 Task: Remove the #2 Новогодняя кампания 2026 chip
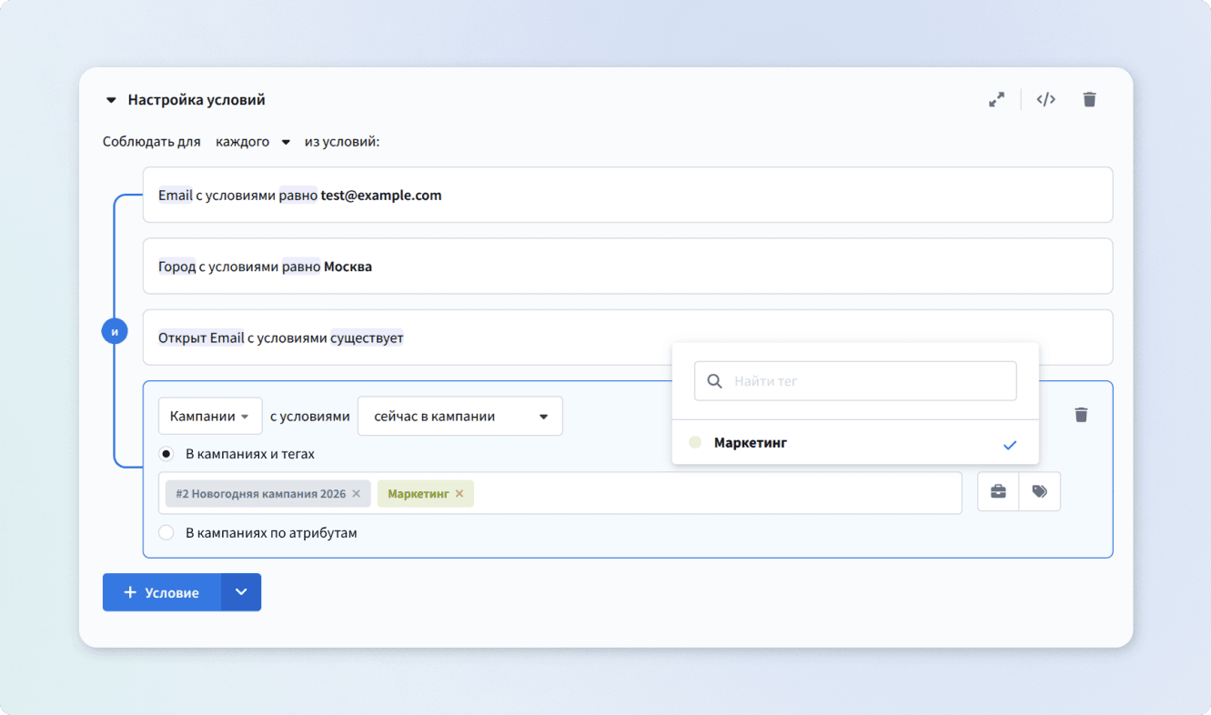tap(357, 494)
